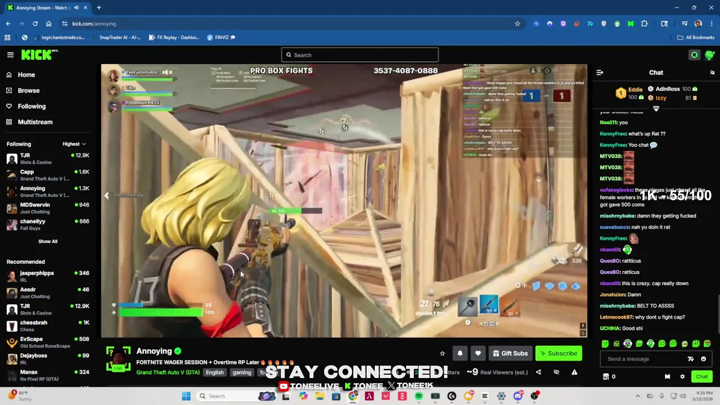Open the green profile avatar in header
This screenshot has width=720, height=405.
click(709, 55)
